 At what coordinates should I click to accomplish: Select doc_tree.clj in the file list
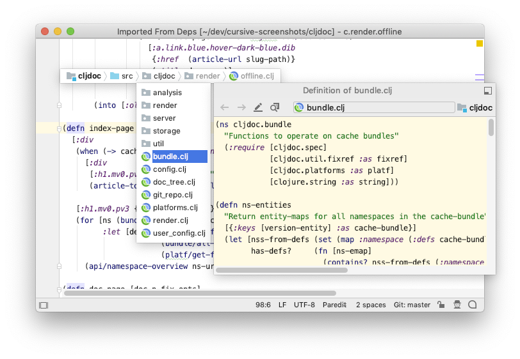pos(174,182)
